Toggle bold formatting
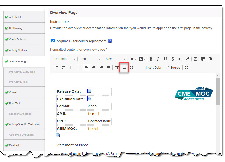This screenshot has width=225, height=162. tap(151, 59)
